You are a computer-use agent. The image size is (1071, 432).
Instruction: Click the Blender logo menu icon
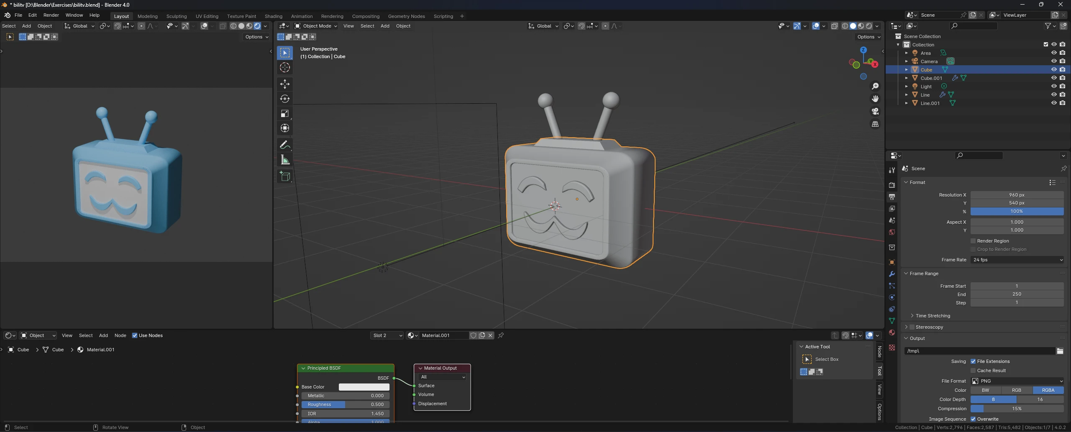[7, 15]
